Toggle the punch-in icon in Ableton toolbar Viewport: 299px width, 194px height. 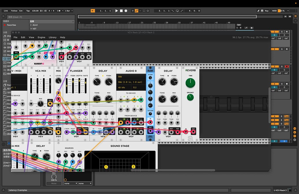(173, 11)
